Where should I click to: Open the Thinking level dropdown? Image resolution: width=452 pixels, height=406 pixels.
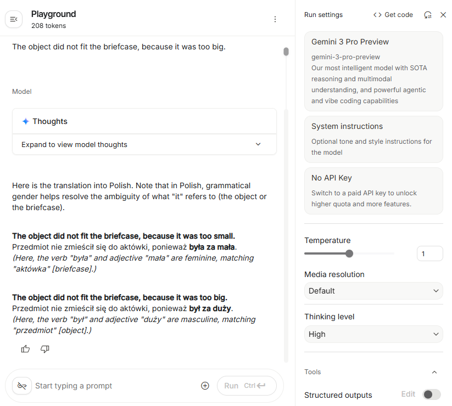[x=373, y=334]
